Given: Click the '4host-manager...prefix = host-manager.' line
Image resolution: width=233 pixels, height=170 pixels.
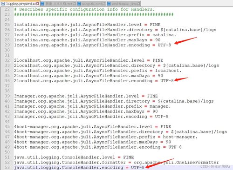Looking at the screenshot, I should (106, 137).
